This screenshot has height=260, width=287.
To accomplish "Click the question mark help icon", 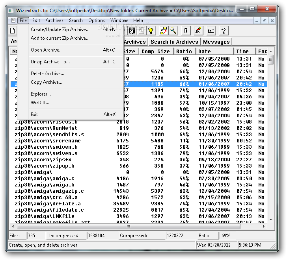I will [x=224, y=31].
